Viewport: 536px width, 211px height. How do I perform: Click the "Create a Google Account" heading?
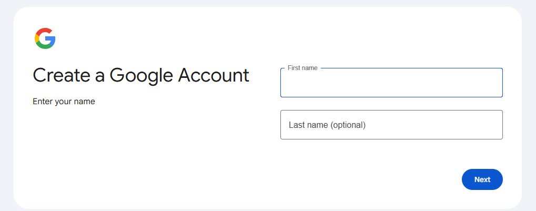tap(141, 75)
